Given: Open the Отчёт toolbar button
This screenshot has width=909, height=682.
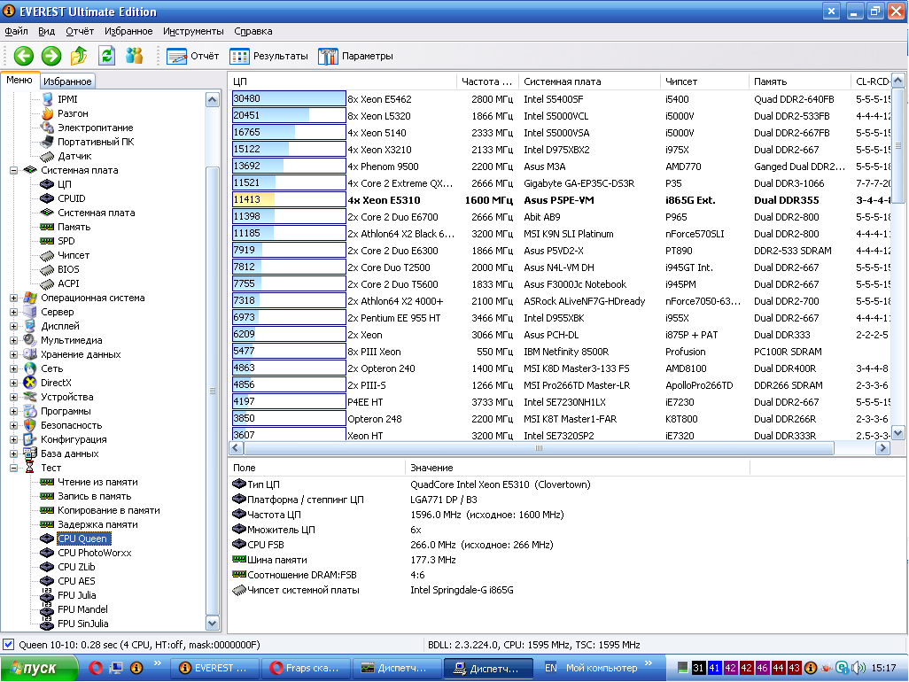Looking at the screenshot, I should [x=192, y=56].
